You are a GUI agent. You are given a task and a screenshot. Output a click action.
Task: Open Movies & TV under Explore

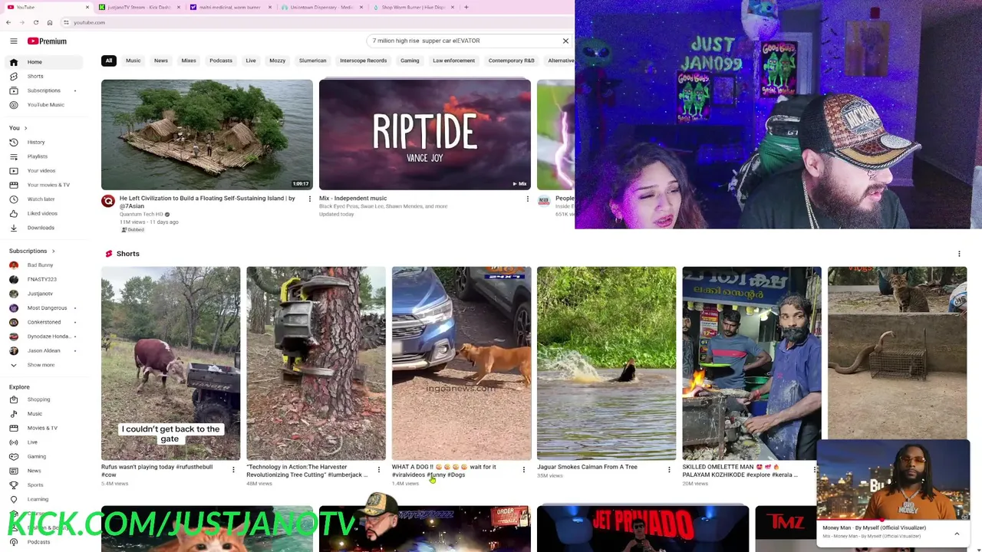[x=42, y=428]
